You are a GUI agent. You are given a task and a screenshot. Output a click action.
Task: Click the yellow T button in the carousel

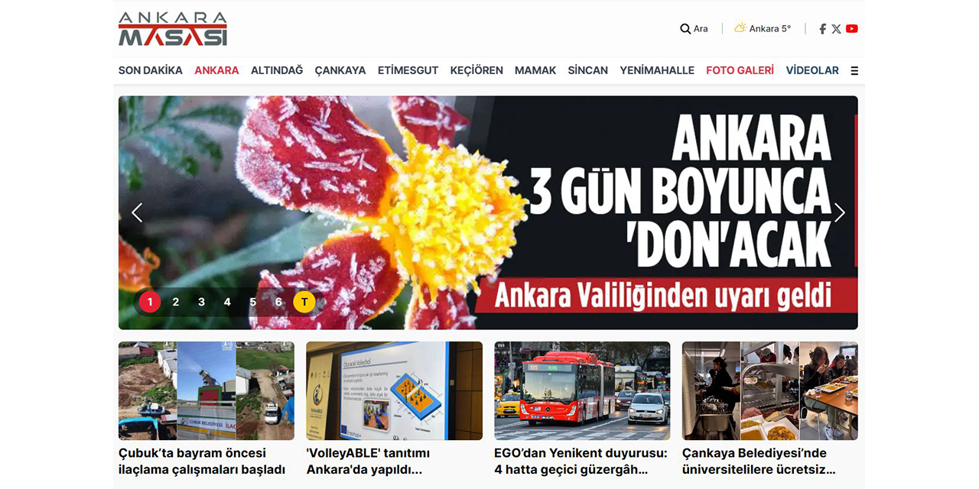pyautogui.click(x=304, y=301)
